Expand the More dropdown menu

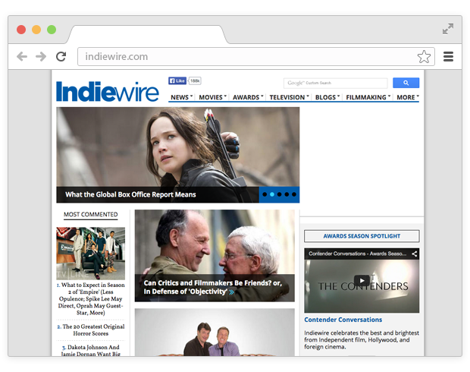click(x=407, y=97)
